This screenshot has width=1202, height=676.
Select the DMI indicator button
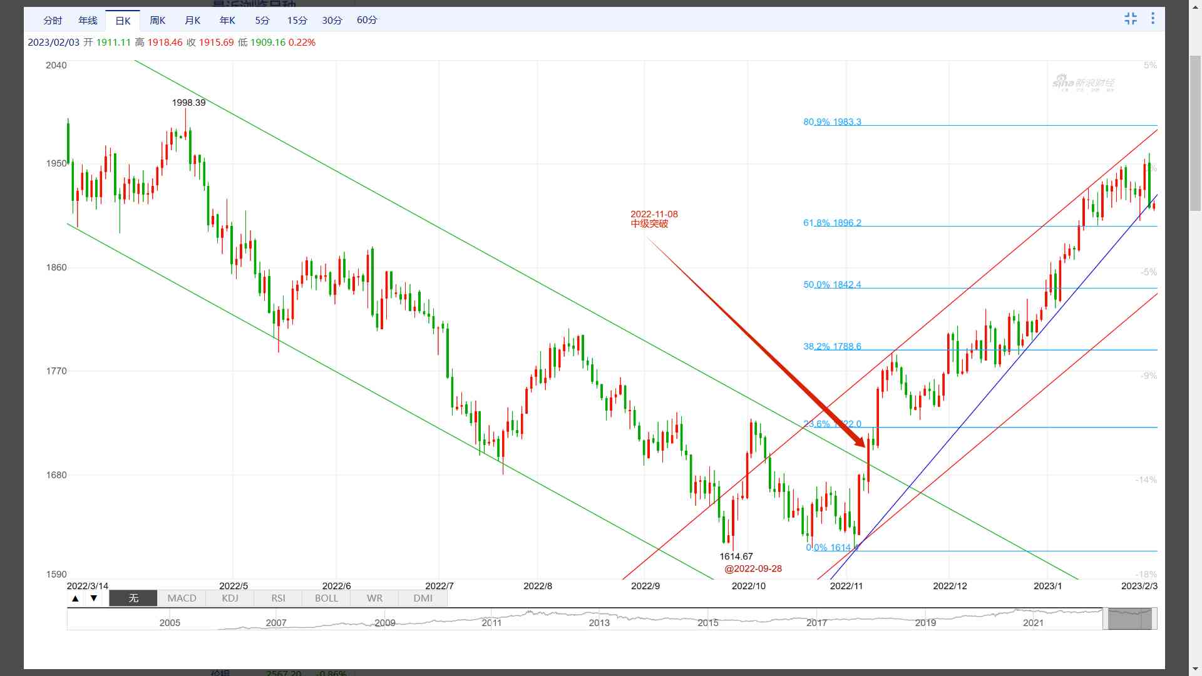click(x=423, y=598)
